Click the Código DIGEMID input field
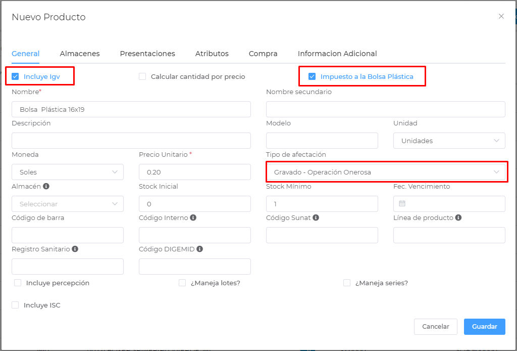 (194, 267)
